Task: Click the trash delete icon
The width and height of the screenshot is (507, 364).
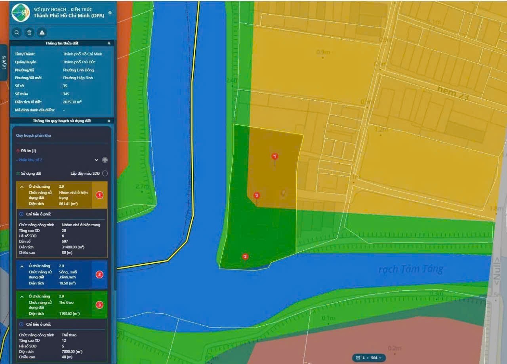Action: tap(29, 32)
